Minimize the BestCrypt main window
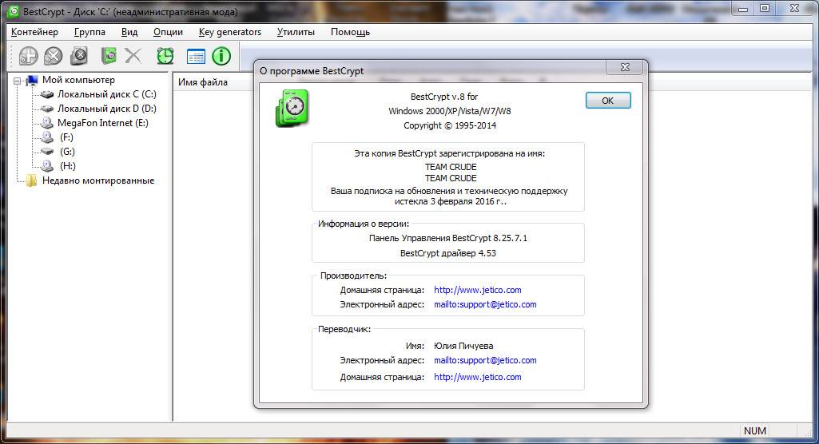Screen dimensions: 819x444 pyautogui.click(x=743, y=8)
